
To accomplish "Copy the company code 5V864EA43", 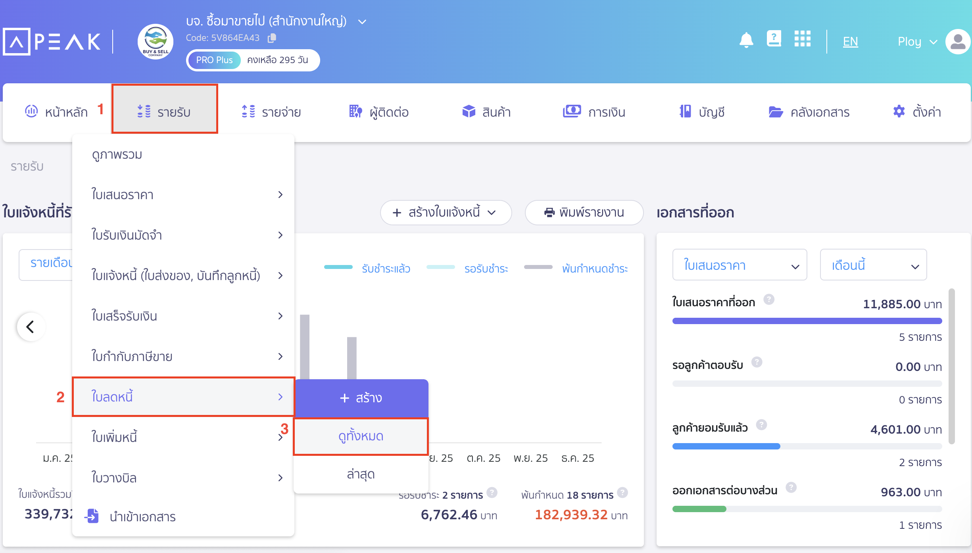I will pos(272,38).
